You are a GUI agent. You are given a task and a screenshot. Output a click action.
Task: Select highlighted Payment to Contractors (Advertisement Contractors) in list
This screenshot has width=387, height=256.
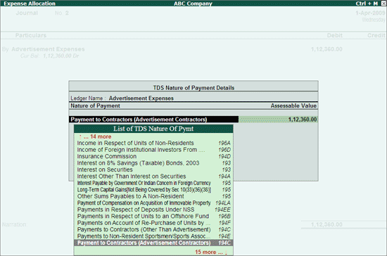153,243
